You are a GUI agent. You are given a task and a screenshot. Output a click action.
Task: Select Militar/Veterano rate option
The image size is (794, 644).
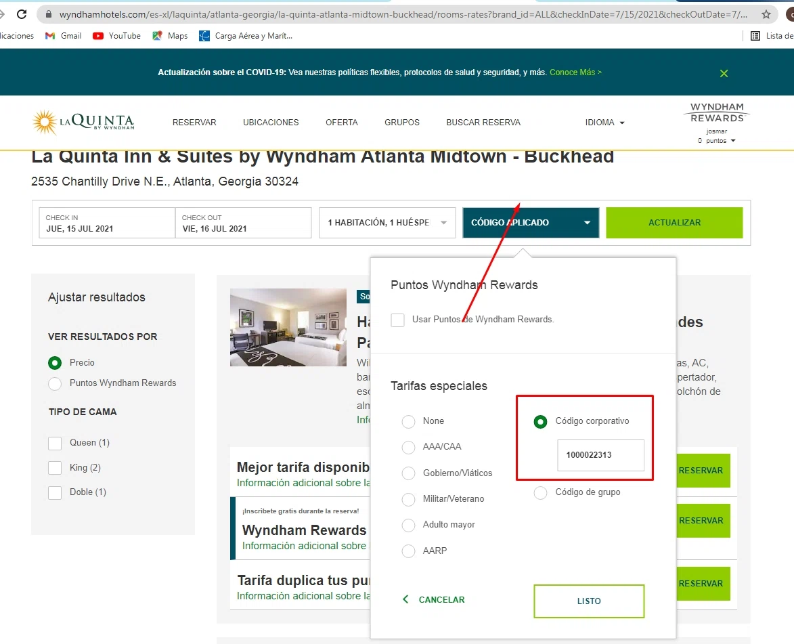point(408,499)
